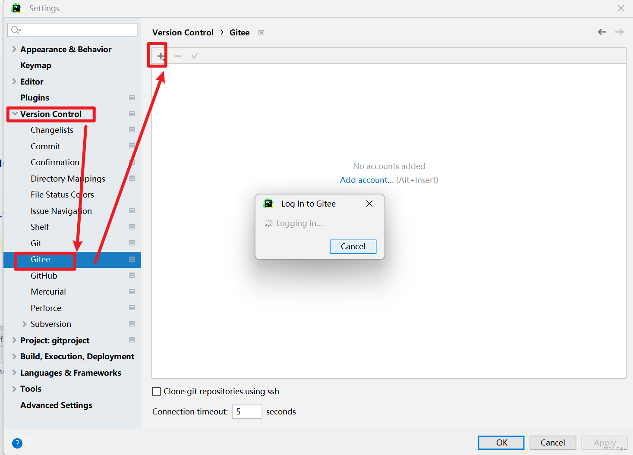
Task: Click the project icon on Mercurial row
Action: (x=132, y=292)
